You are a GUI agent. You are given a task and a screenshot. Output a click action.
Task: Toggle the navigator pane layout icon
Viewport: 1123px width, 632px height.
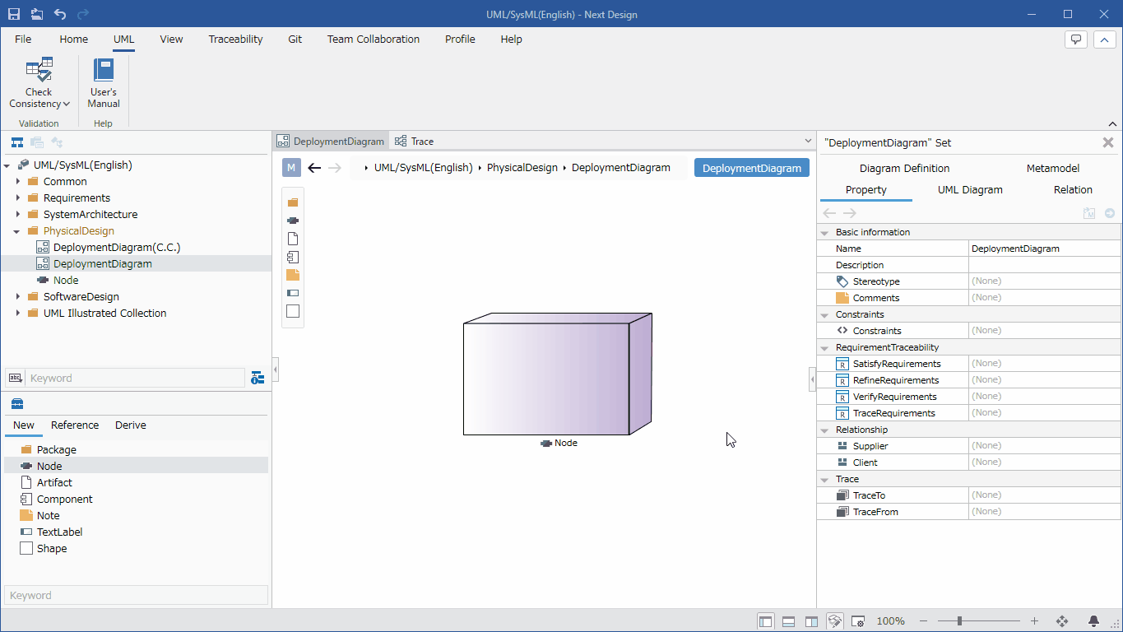pyautogui.click(x=766, y=621)
